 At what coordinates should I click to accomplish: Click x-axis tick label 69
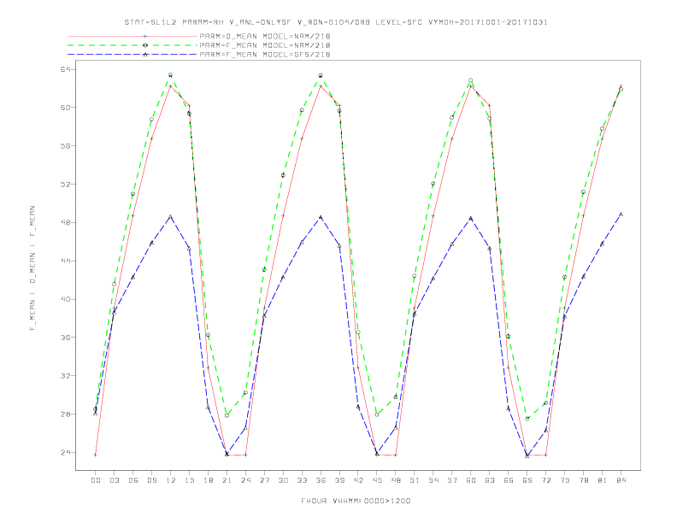click(x=527, y=480)
